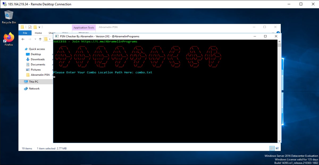Image resolution: width=319 pixels, height=165 pixels.
Task: Switch Explorer to large icons view
Action: (x=277, y=148)
